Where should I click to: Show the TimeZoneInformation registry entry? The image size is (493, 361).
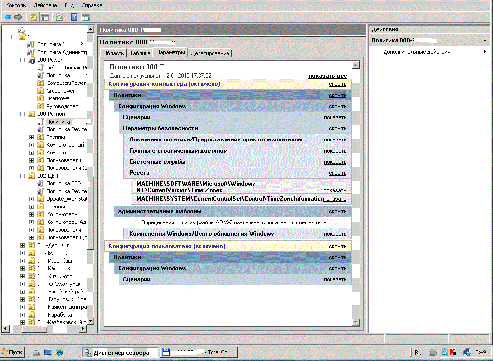335,199
